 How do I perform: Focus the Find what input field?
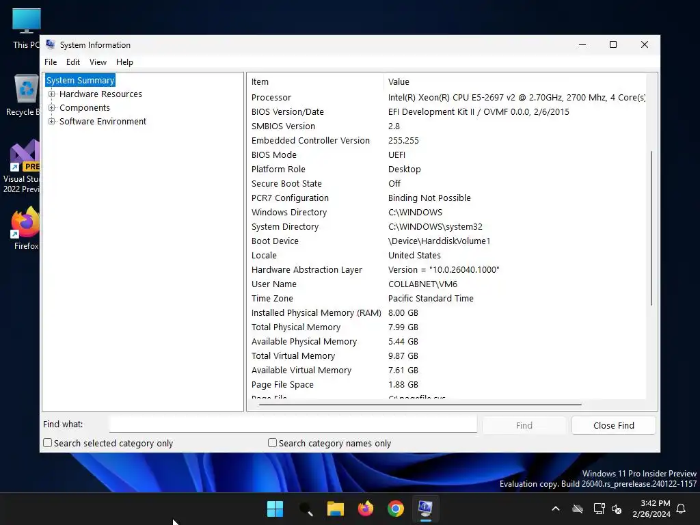293,424
